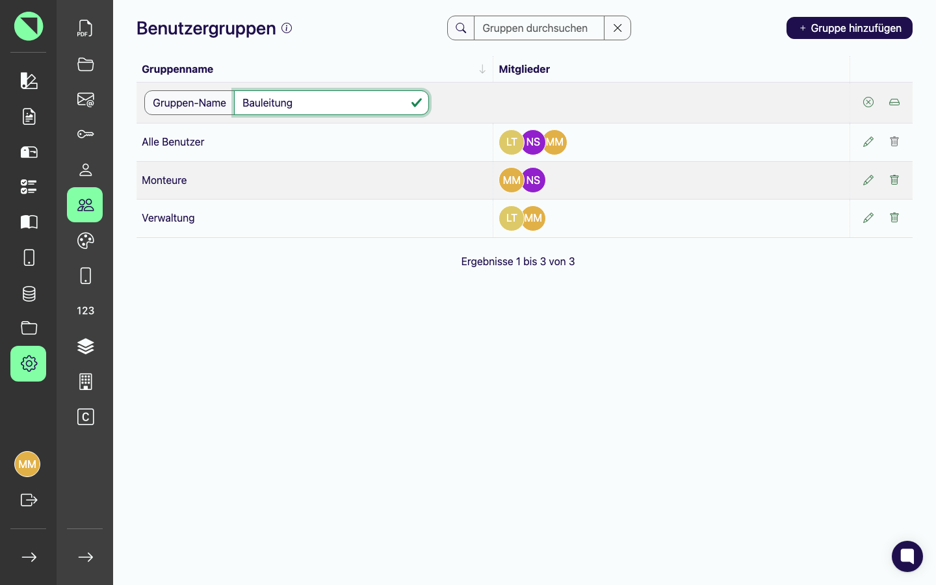Clear the group search with X
The width and height of the screenshot is (936, 585).
point(617,28)
